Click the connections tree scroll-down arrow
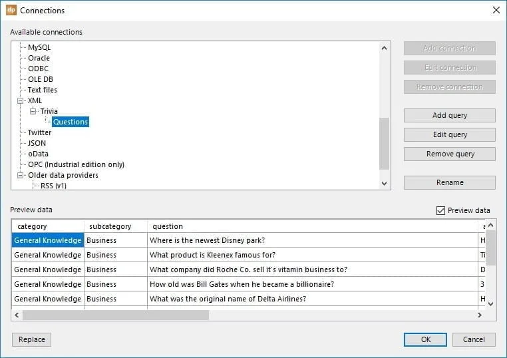Image resolution: width=507 pixels, height=358 pixels. click(384, 183)
